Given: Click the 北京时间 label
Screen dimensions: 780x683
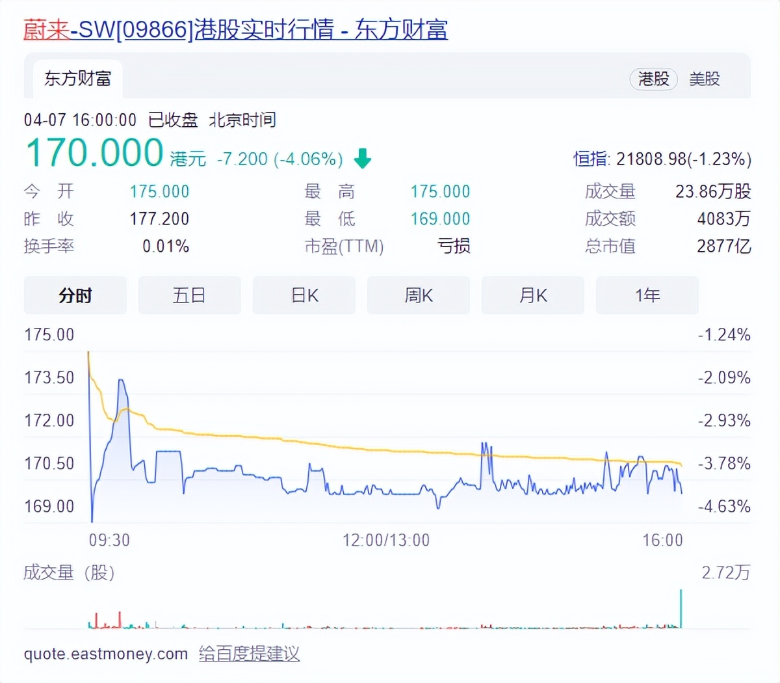Looking at the screenshot, I should [242, 120].
